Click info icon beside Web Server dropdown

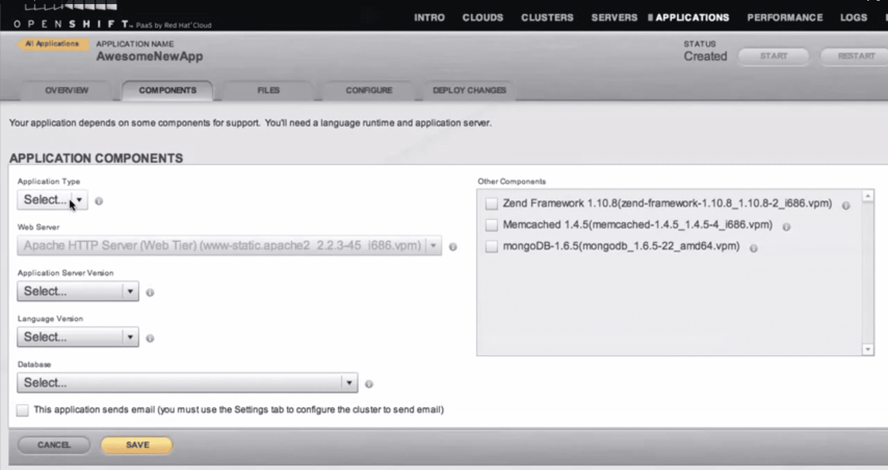coord(453,247)
